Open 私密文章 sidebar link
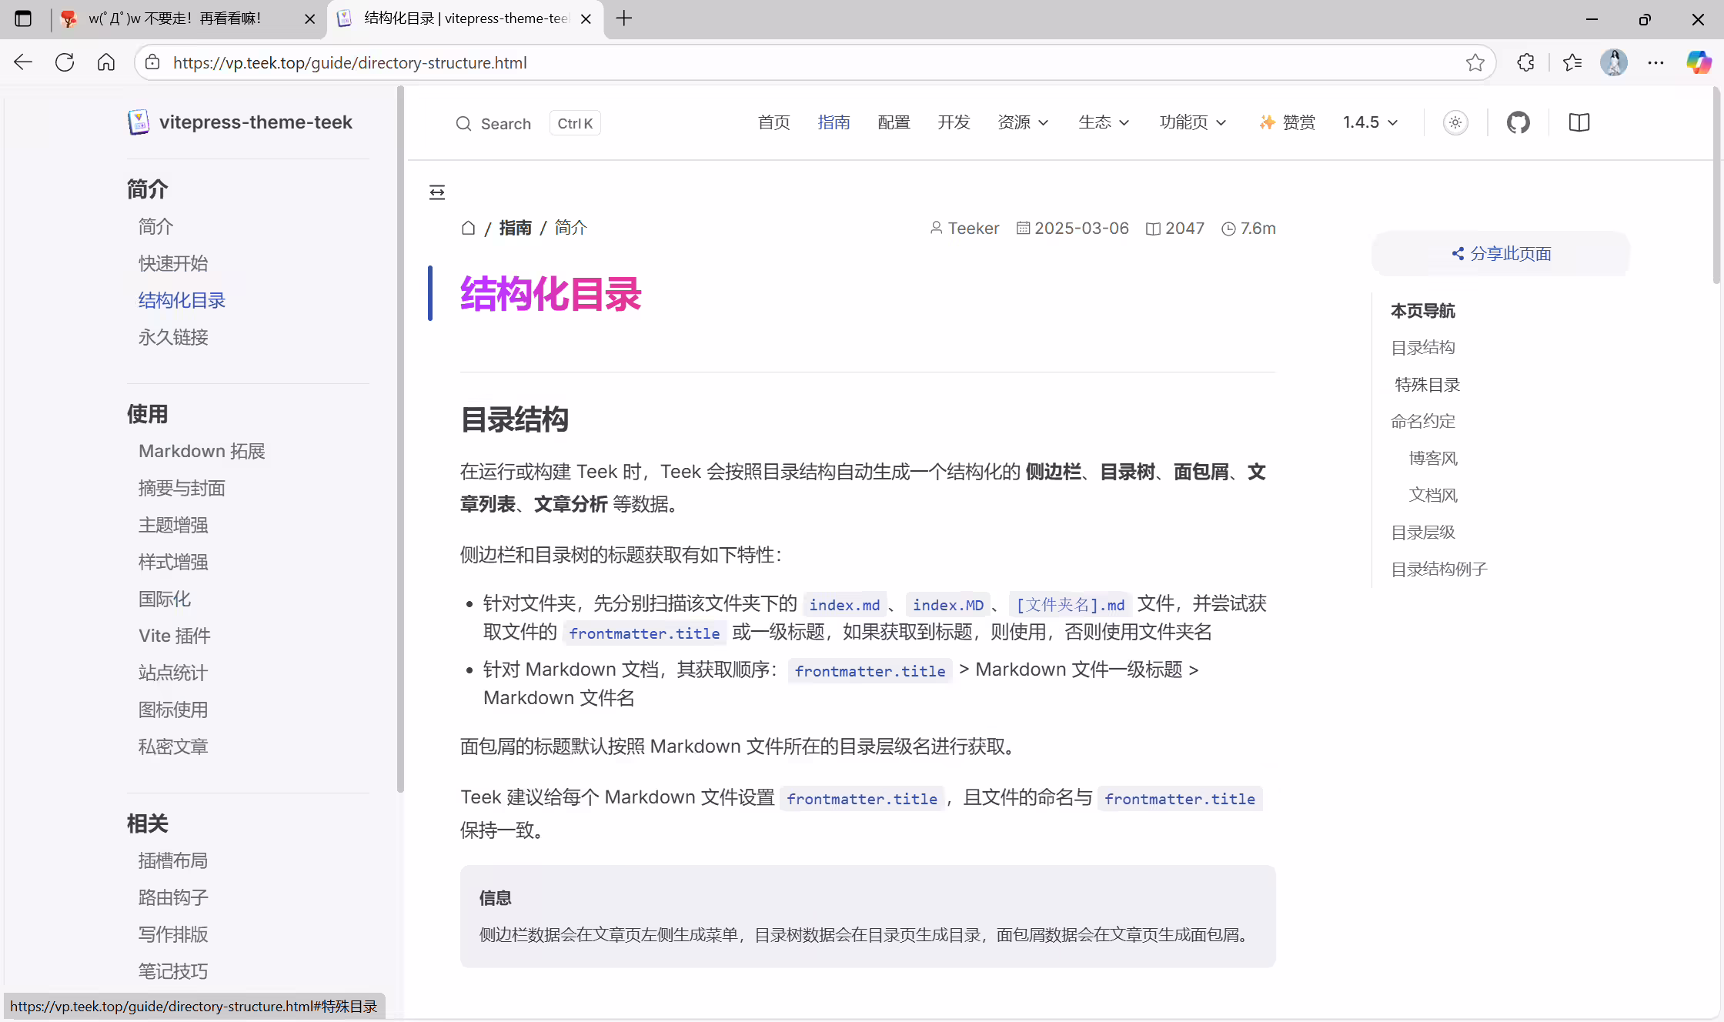The width and height of the screenshot is (1724, 1022). [x=173, y=746]
